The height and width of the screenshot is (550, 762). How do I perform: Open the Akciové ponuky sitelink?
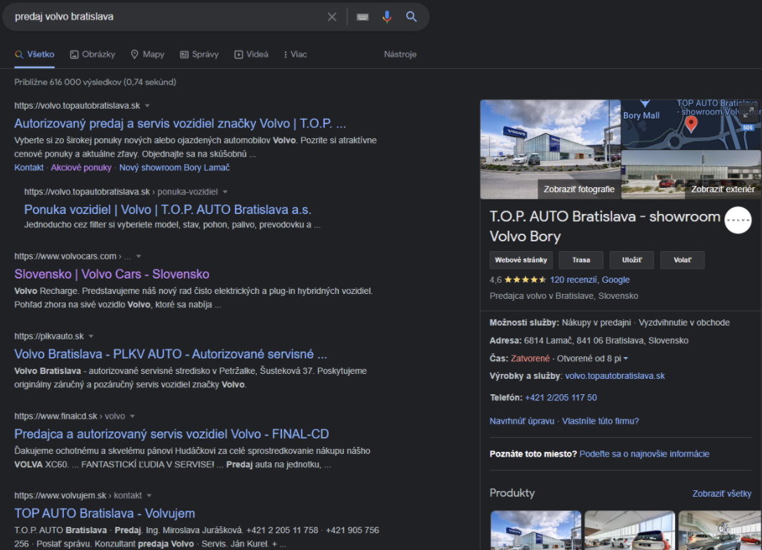pos(81,168)
